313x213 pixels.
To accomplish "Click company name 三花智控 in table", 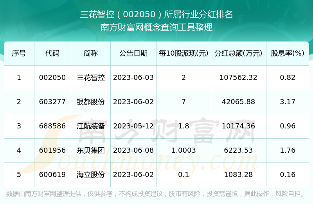I will coord(91,78).
